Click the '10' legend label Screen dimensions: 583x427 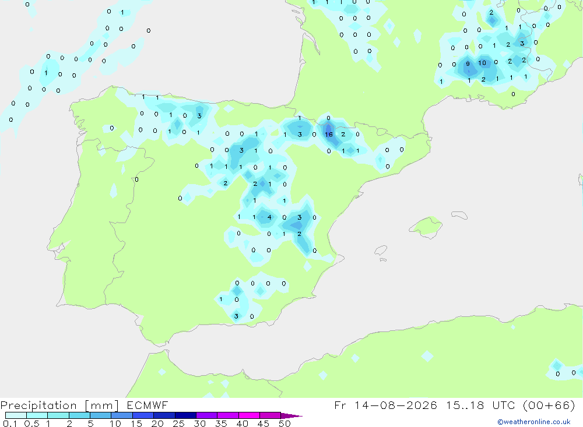115,424
